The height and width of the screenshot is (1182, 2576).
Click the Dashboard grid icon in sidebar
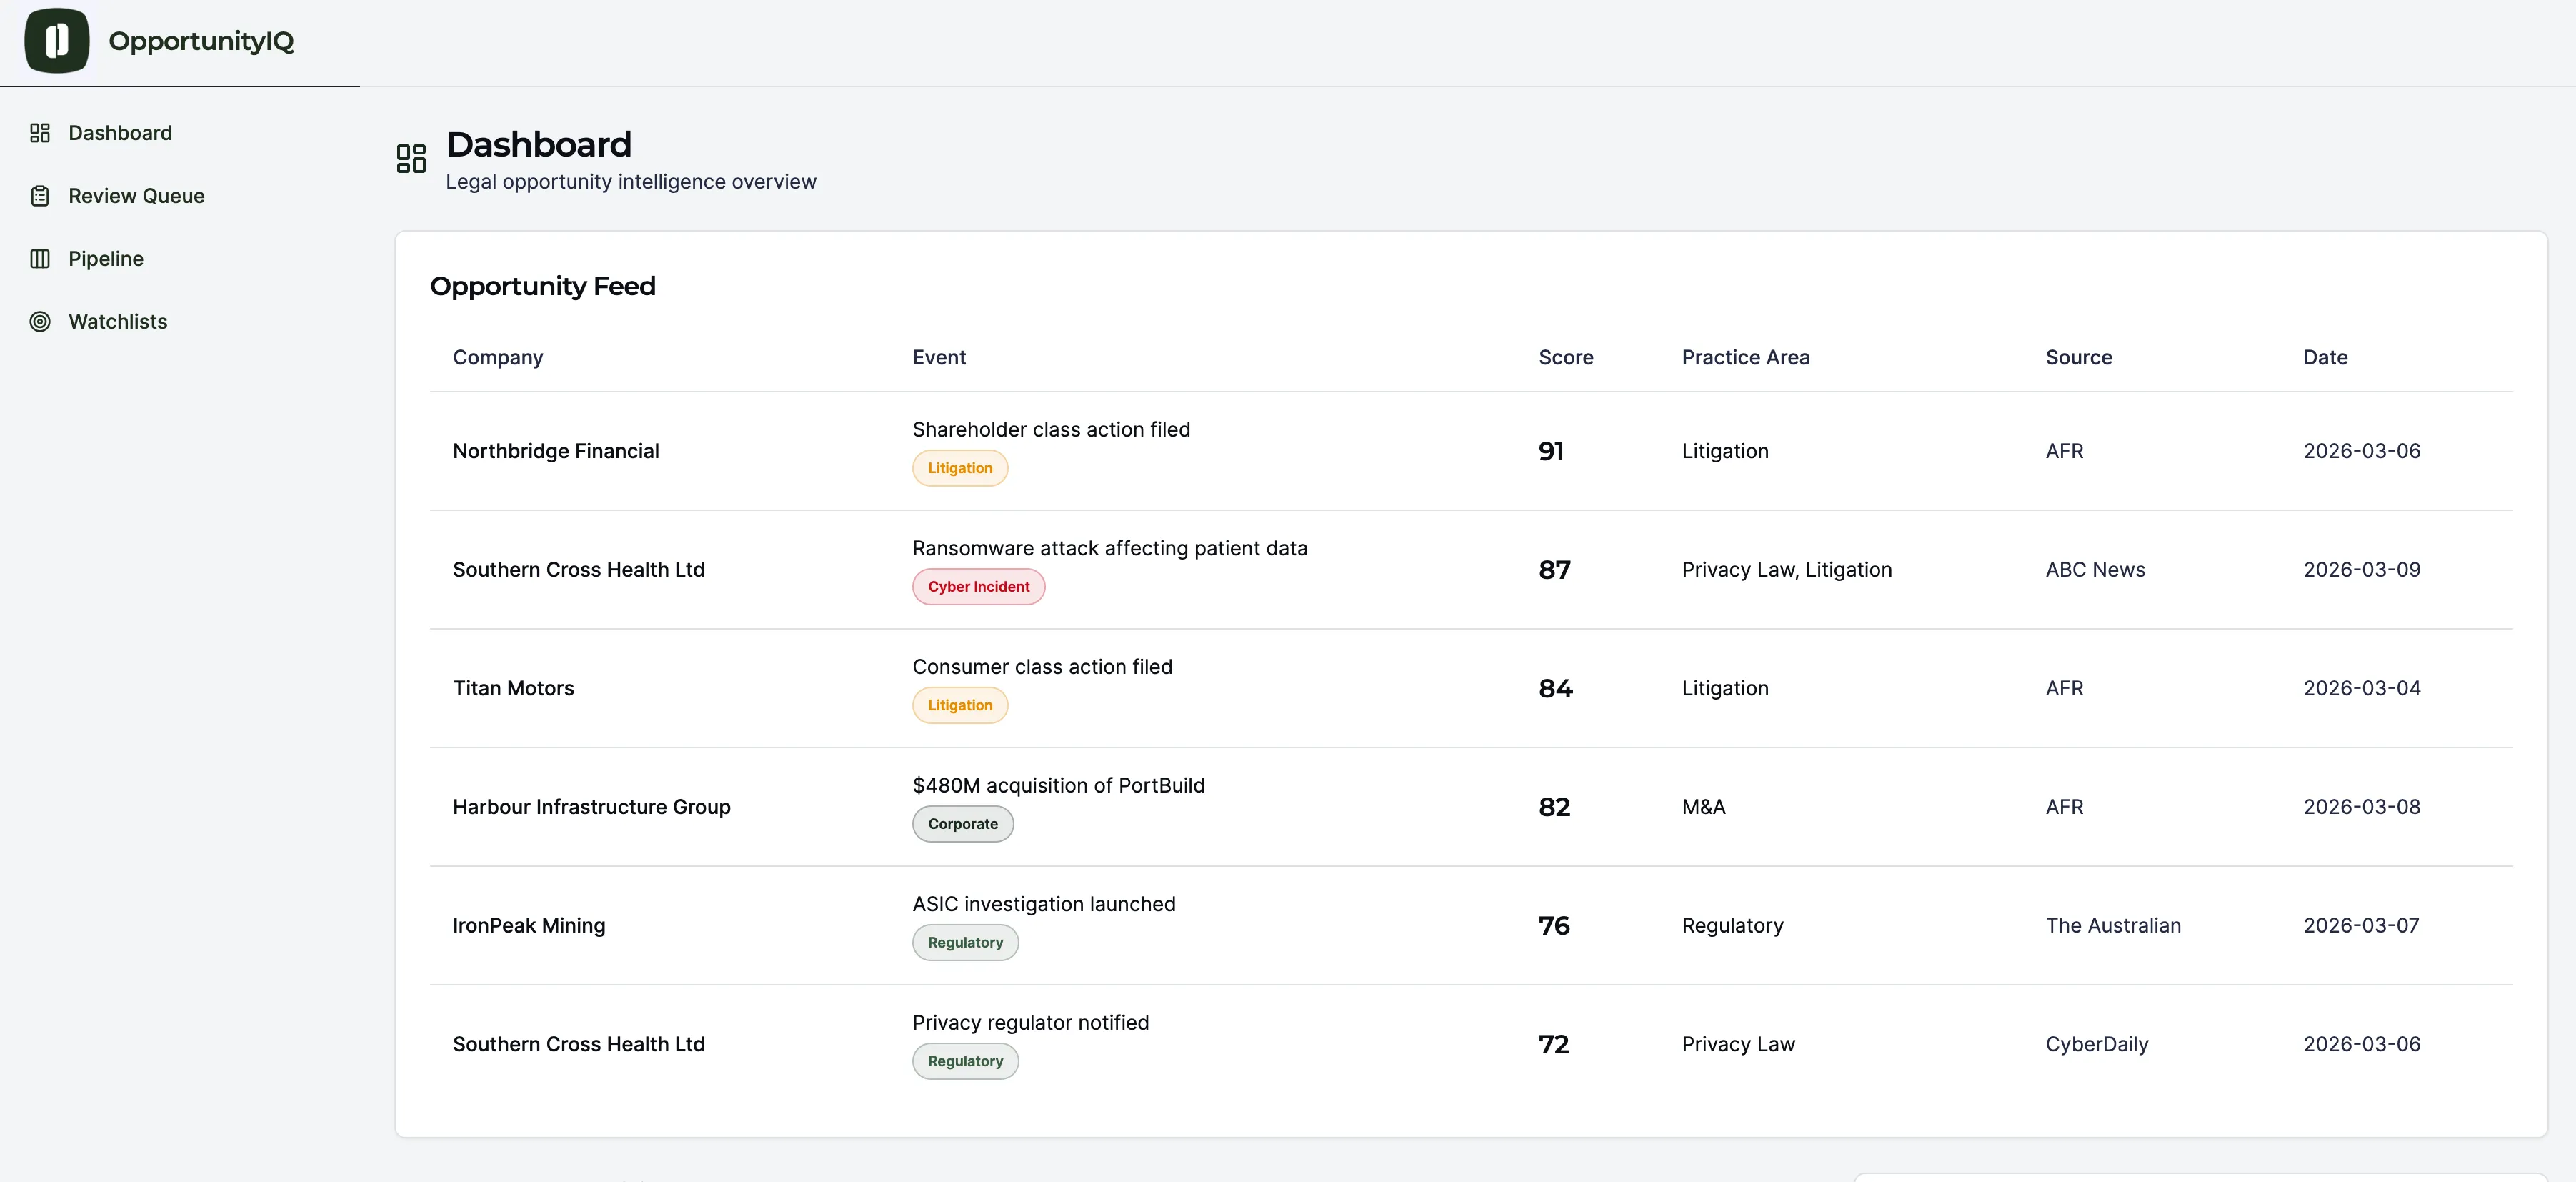(40, 133)
